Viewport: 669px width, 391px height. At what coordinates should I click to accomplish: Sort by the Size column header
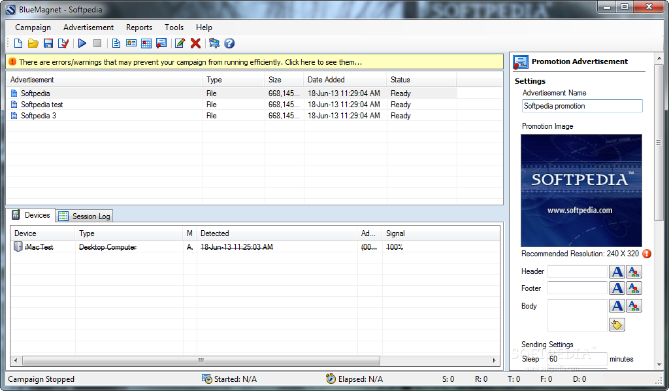(284, 79)
